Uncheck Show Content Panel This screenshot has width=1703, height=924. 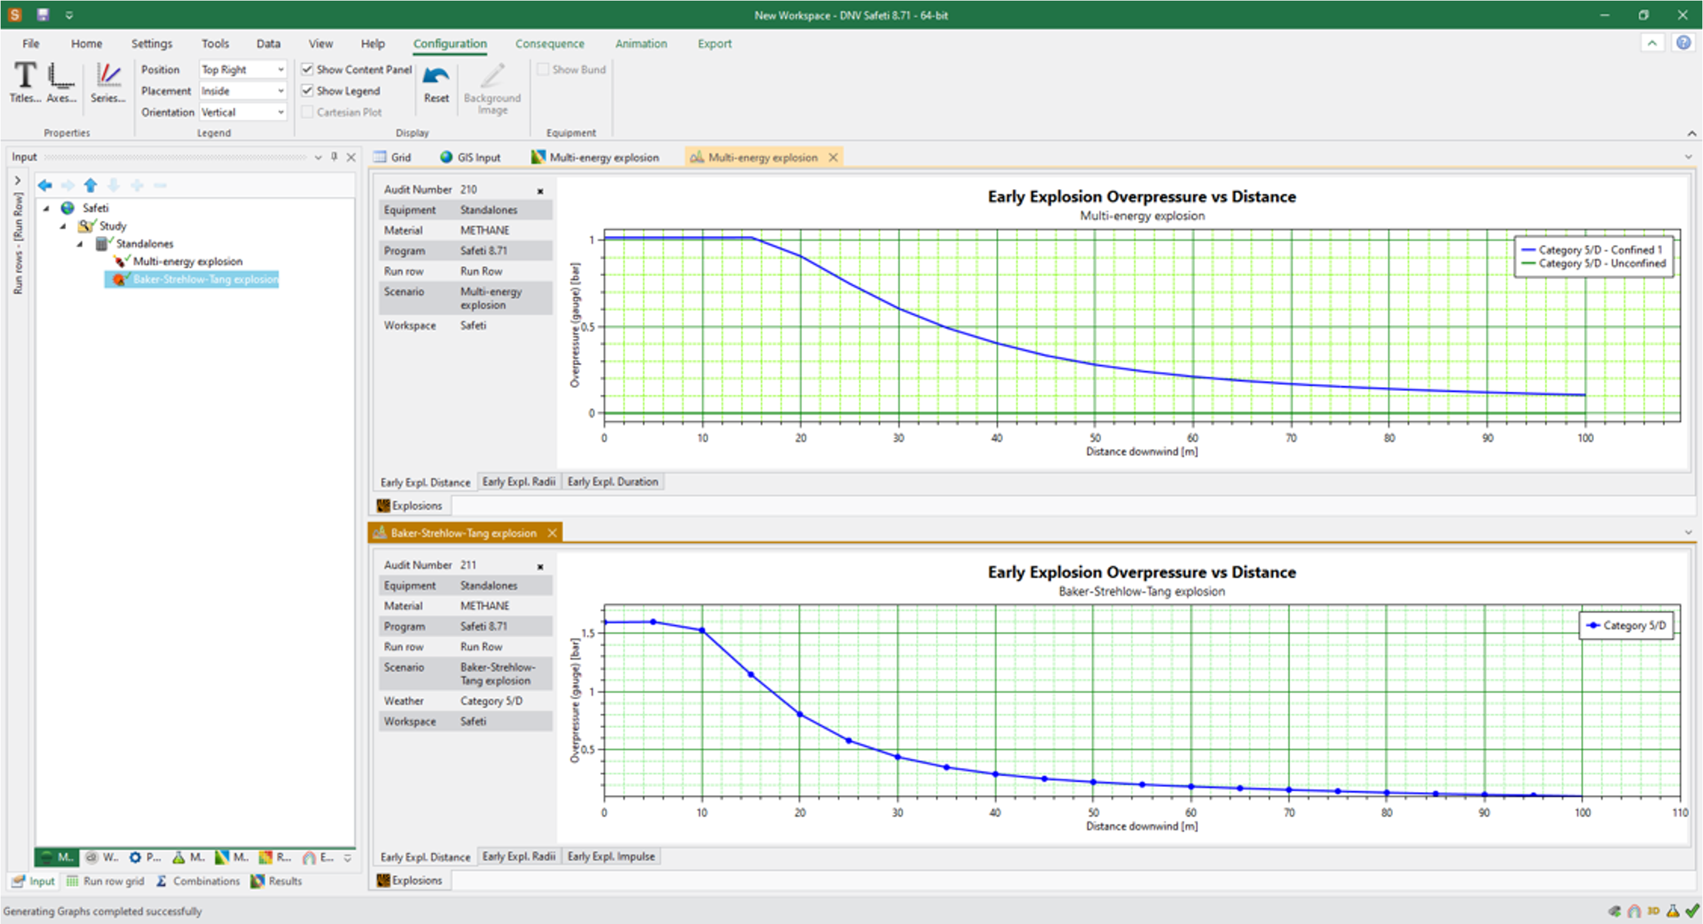point(308,69)
